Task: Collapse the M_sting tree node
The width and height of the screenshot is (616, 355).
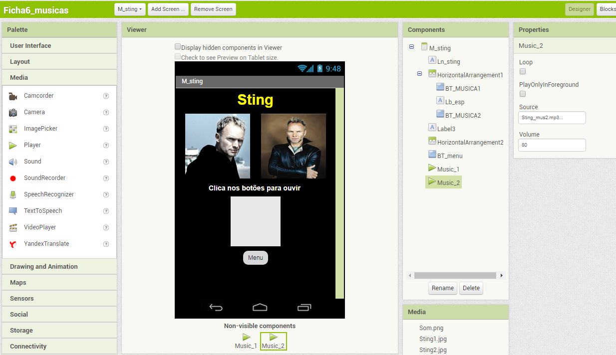Action: coord(411,47)
